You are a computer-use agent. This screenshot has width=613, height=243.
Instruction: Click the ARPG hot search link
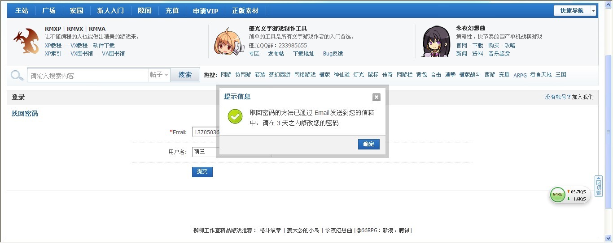click(x=520, y=75)
